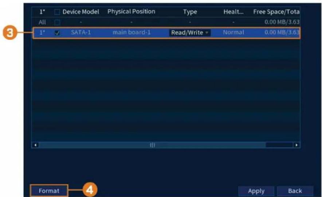Screen dimensions: 322x197
Task: Click the Healt... column header
Action: 233,12
